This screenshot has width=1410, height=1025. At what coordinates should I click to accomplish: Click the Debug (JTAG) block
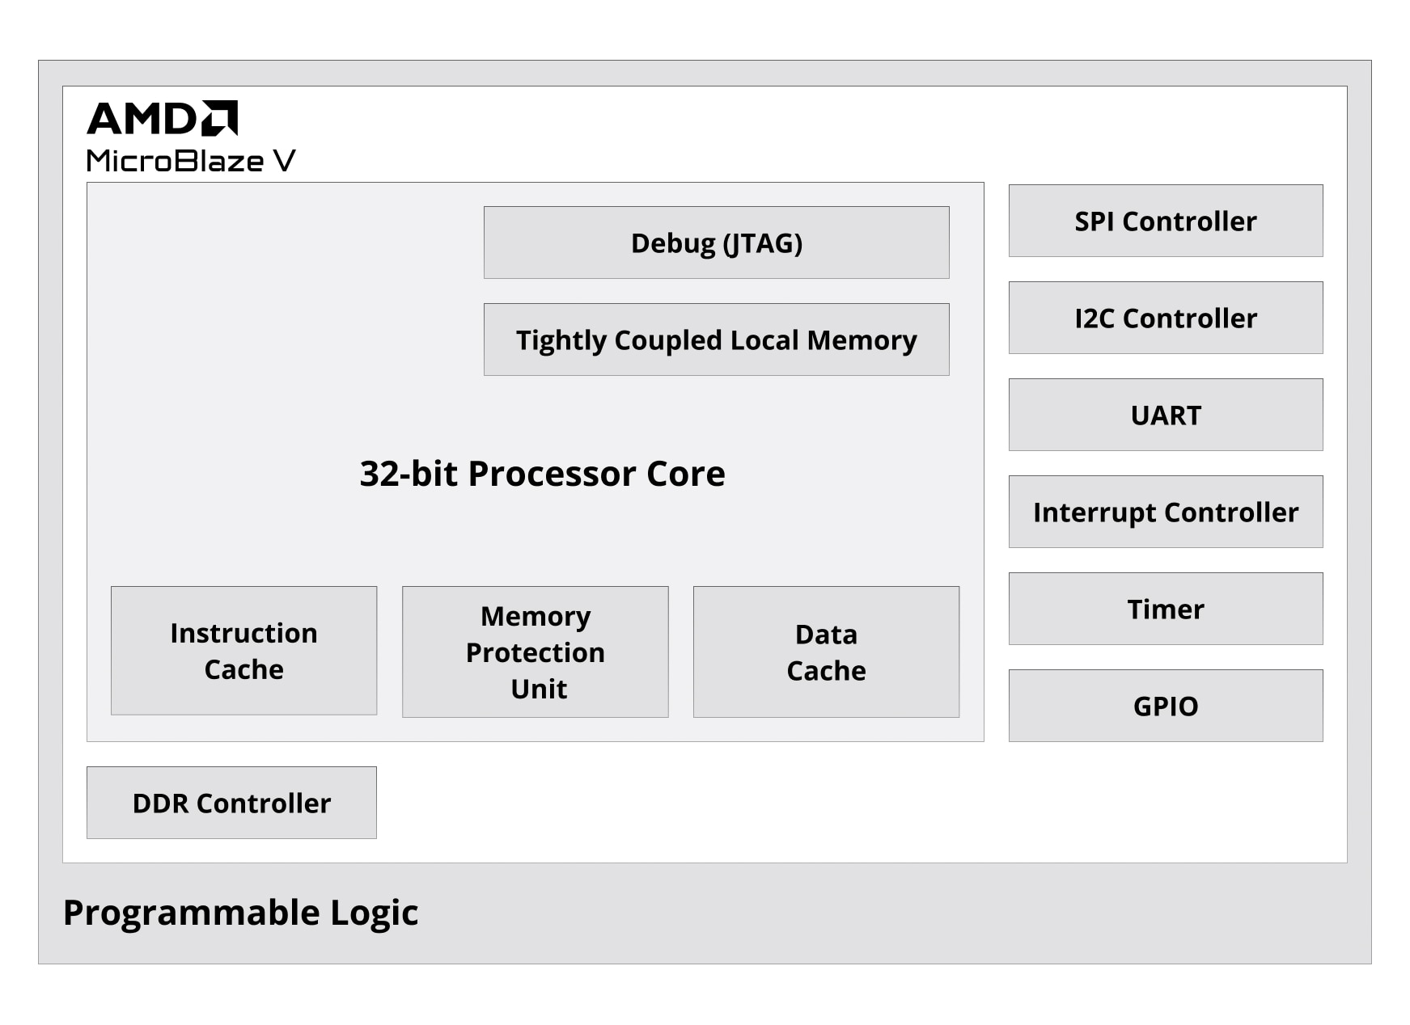point(716,243)
